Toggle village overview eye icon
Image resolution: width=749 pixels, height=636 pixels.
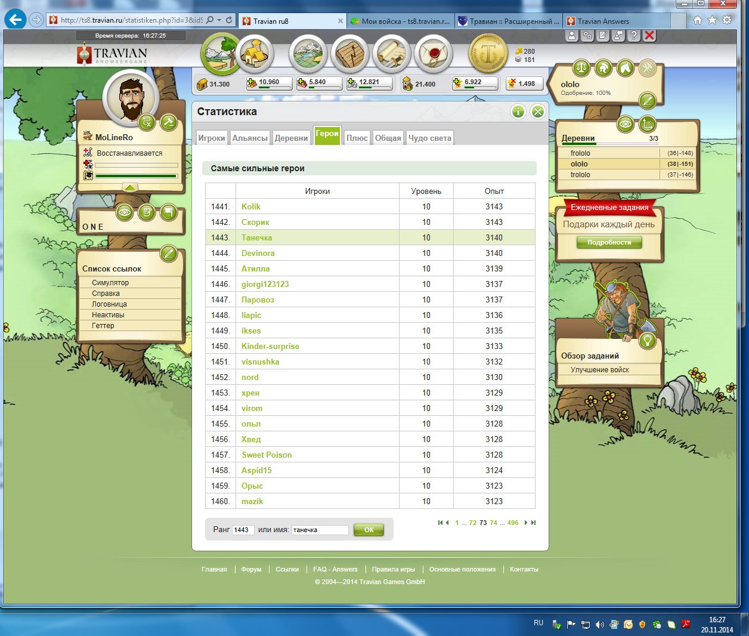[x=625, y=124]
